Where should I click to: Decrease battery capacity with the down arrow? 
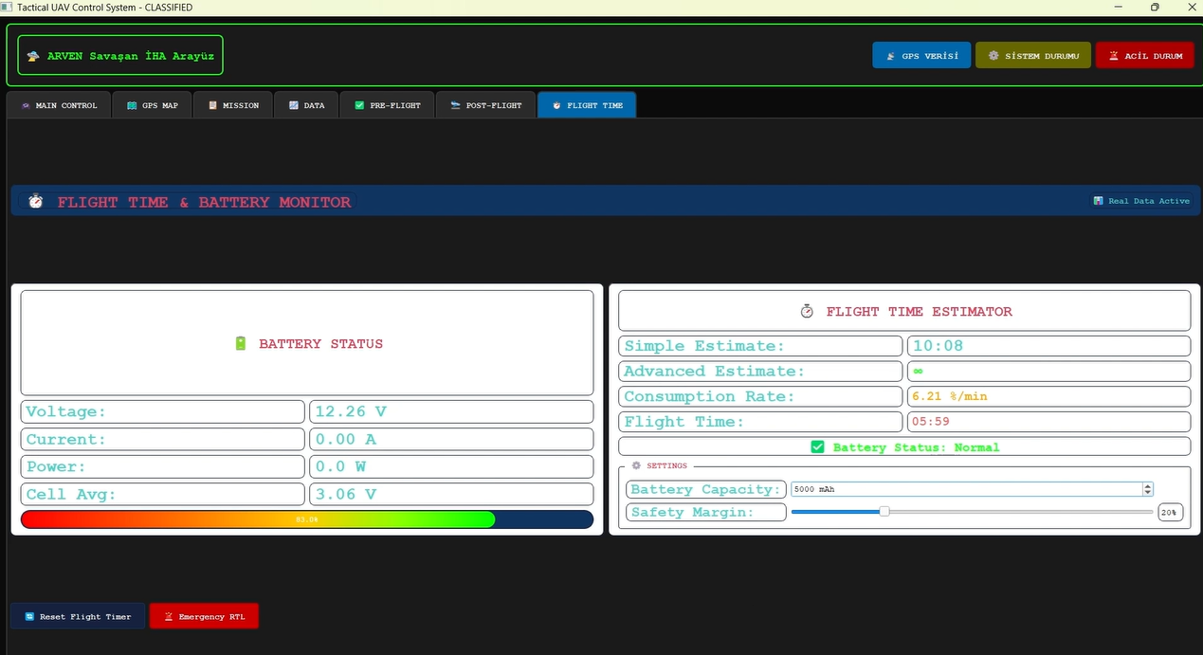[x=1148, y=493]
